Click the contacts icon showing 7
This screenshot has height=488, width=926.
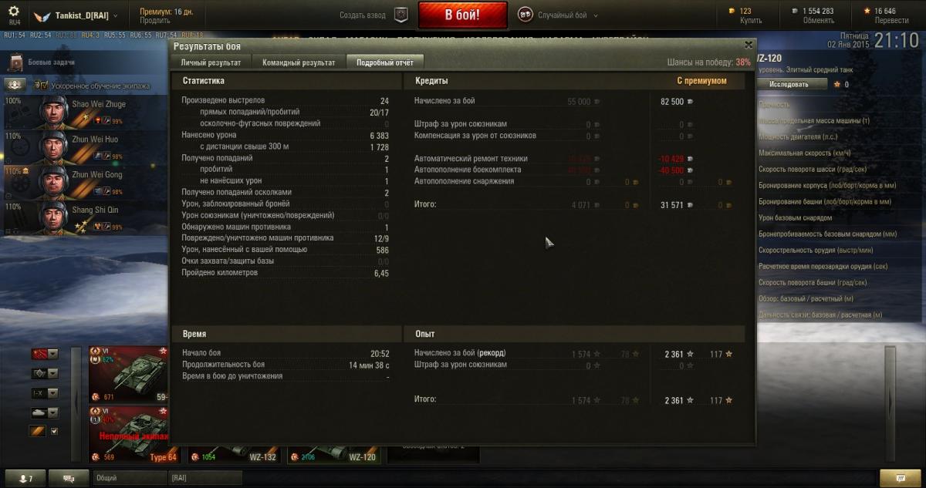click(x=26, y=479)
